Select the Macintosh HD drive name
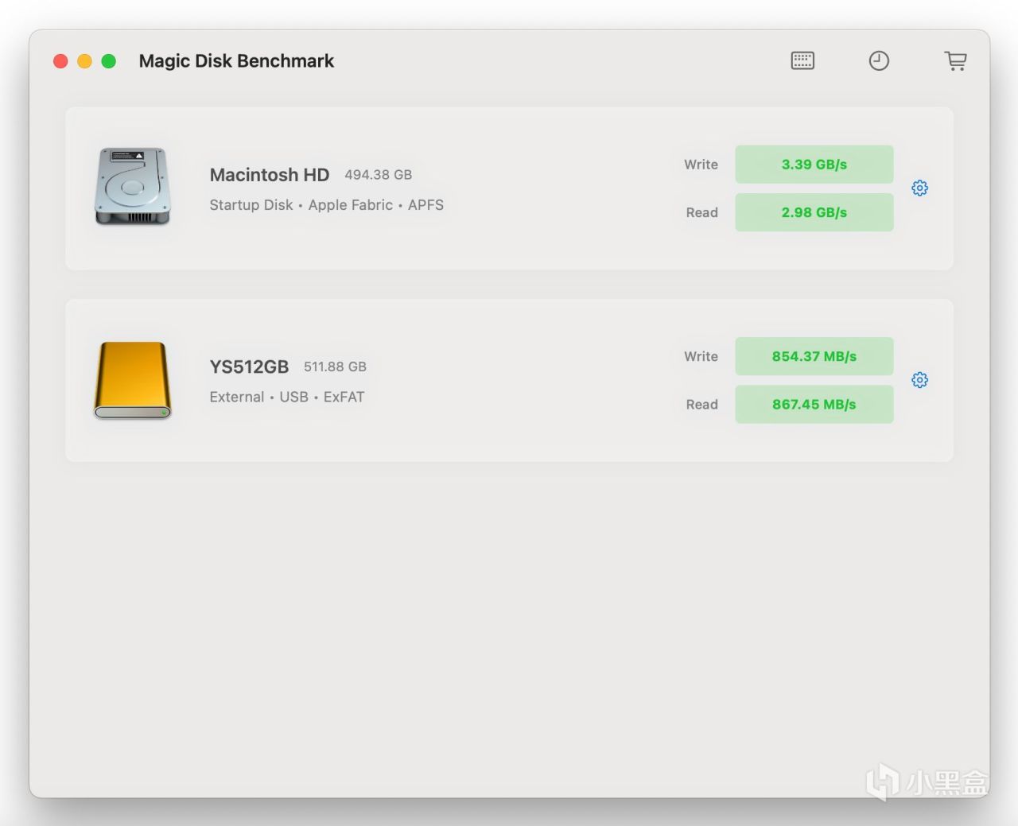This screenshot has width=1018, height=826. click(270, 175)
